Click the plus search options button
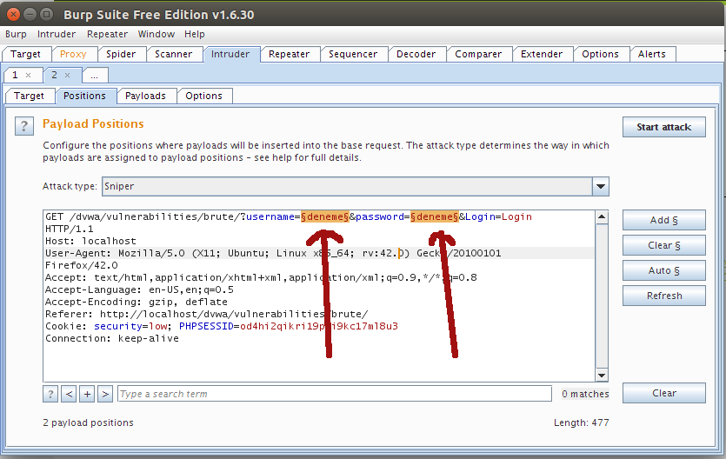 click(87, 394)
